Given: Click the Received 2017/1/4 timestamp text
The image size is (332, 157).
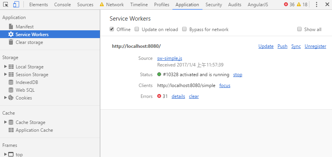Looking at the screenshot, I should click(190, 65).
